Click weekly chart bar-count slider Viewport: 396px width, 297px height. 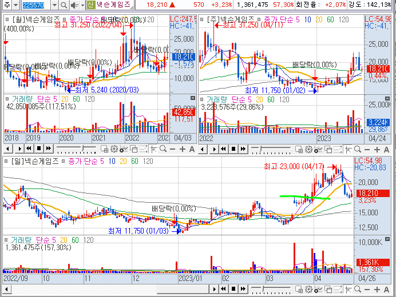271,150
